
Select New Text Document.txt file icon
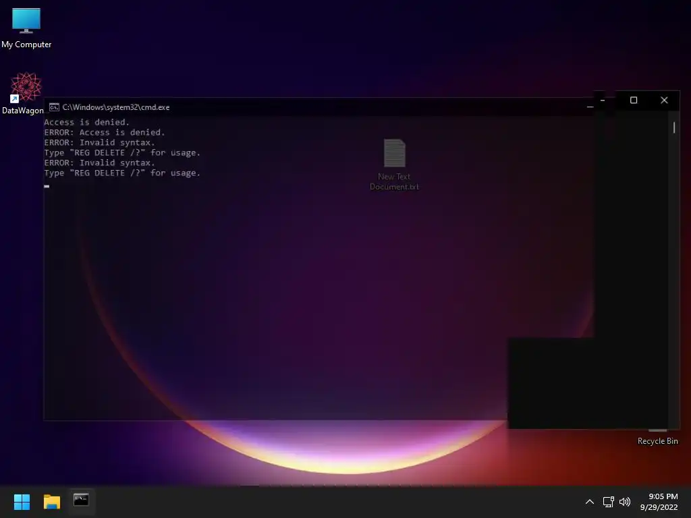click(394, 165)
